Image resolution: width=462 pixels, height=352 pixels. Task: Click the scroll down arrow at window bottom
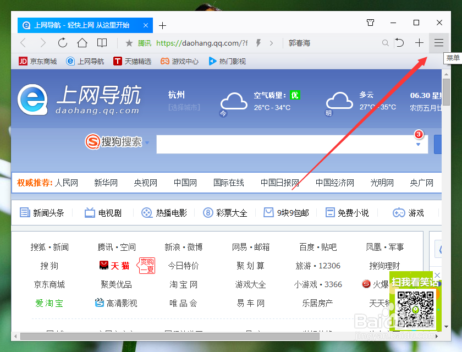(x=447, y=327)
